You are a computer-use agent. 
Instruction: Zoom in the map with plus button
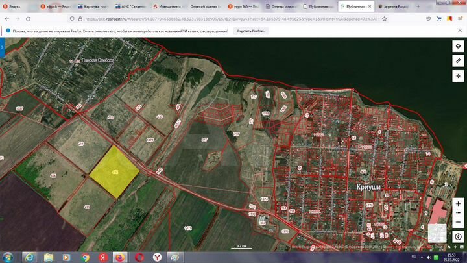pyautogui.click(x=458, y=203)
